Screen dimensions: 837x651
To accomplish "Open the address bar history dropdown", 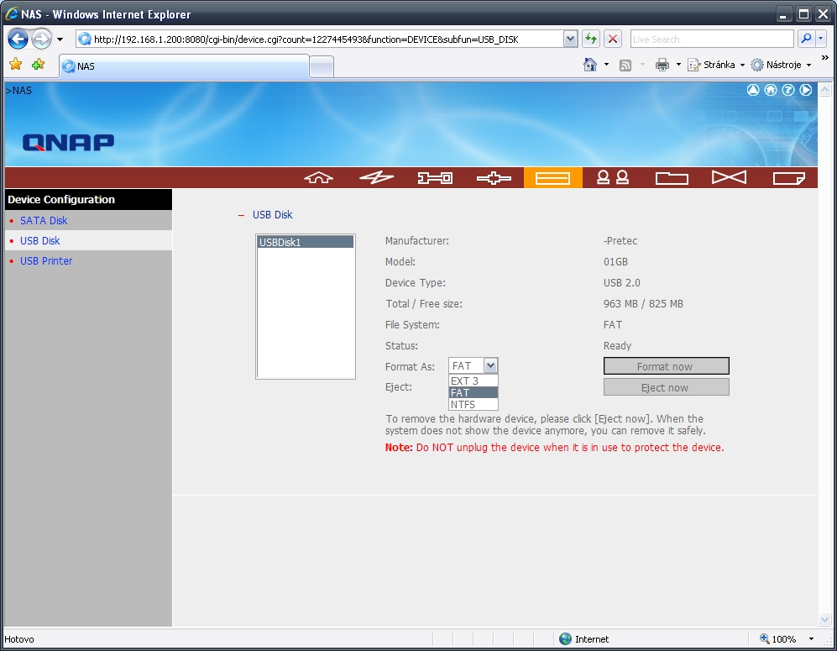I will coord(571,39).
